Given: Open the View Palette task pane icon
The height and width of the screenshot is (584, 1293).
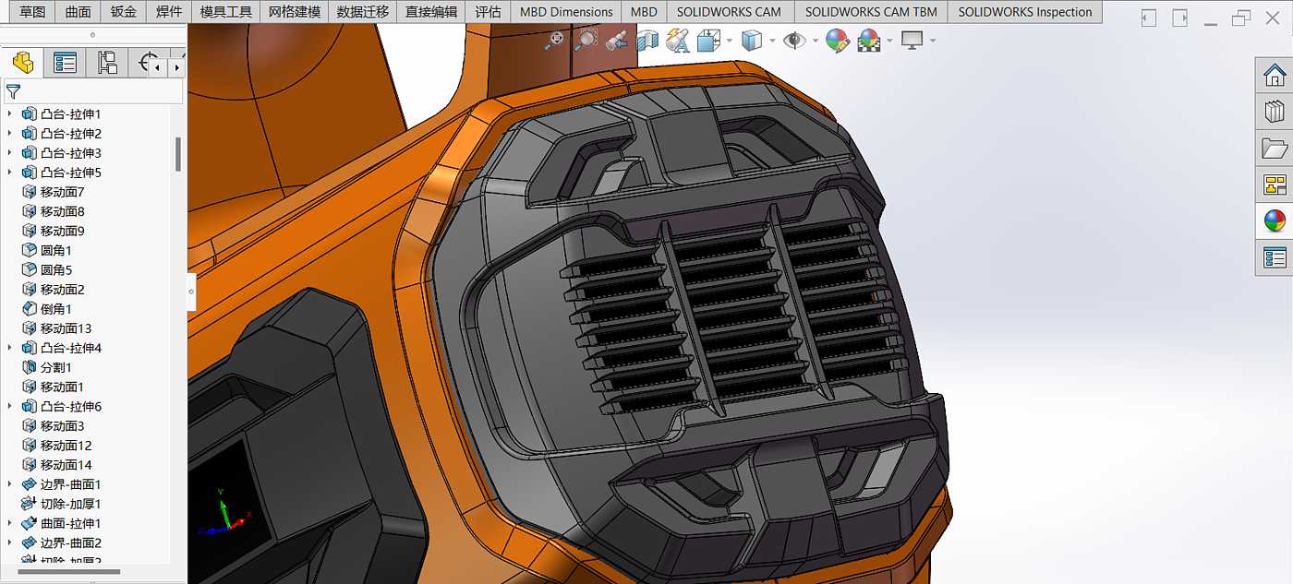Looking at the screenshot, I should (1275, 185).
